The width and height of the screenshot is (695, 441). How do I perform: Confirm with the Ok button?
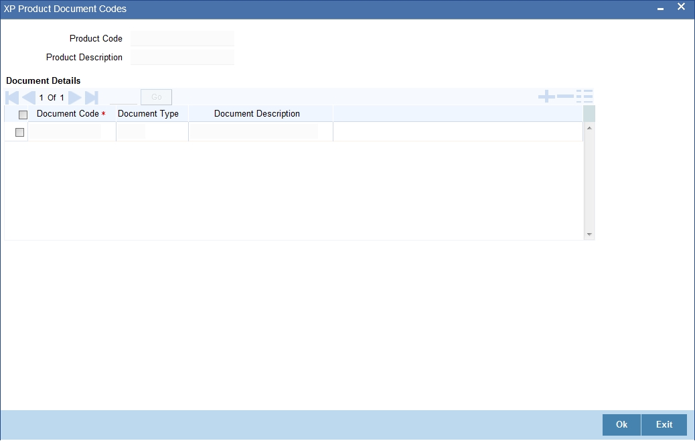[621, 425]
